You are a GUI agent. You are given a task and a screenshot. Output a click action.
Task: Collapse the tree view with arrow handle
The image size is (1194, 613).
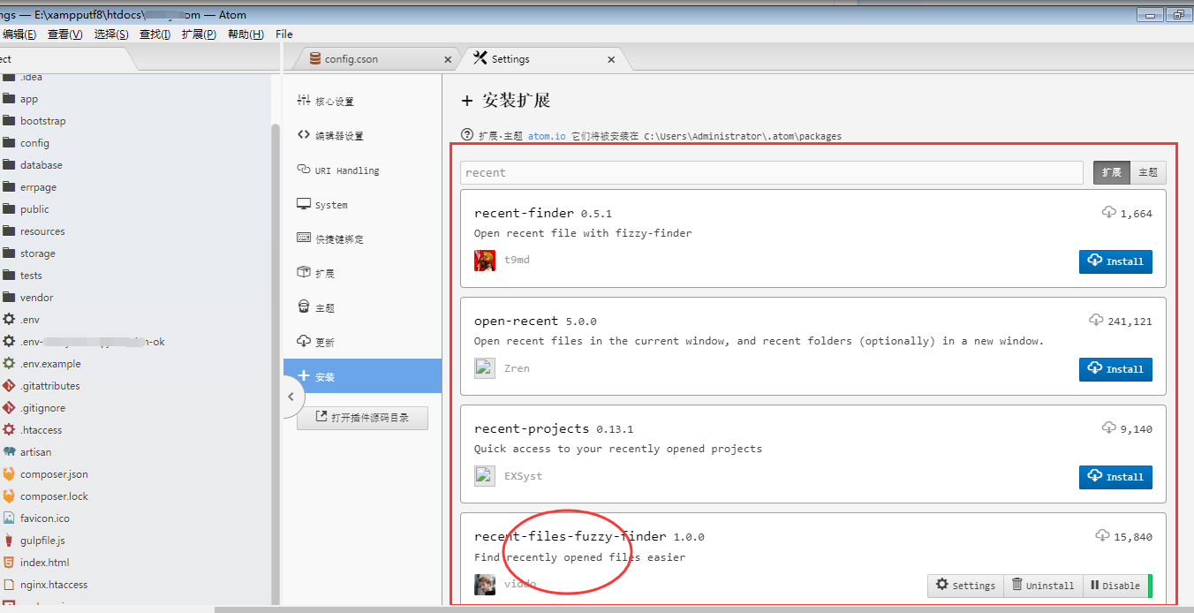(x=291, y=397)
